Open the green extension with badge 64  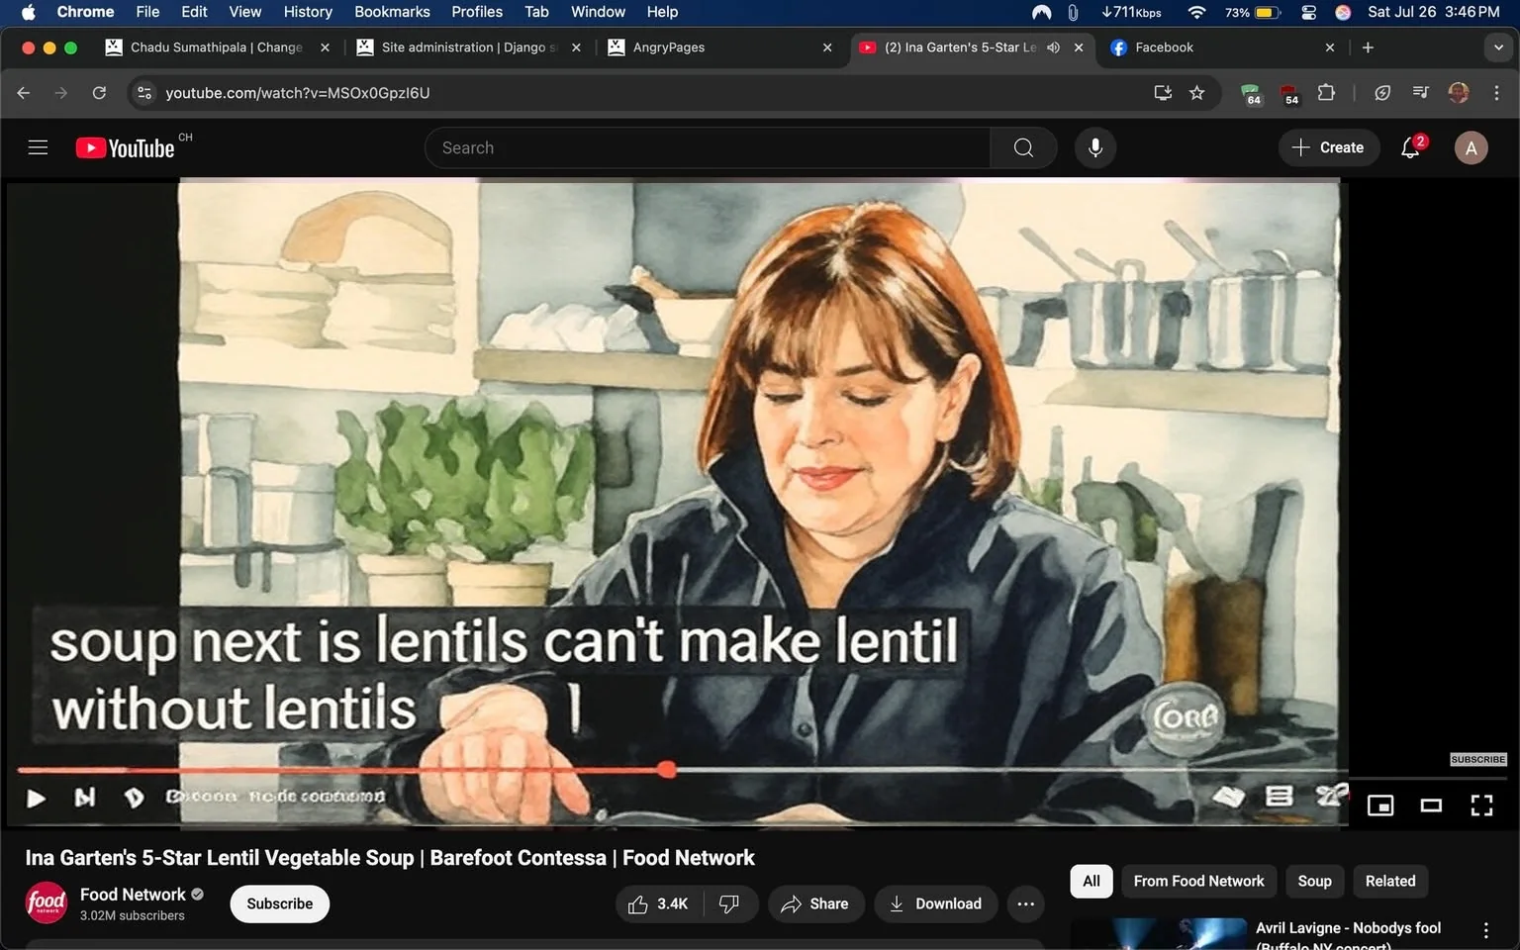pyautogui.click(x=1251, y=93)
